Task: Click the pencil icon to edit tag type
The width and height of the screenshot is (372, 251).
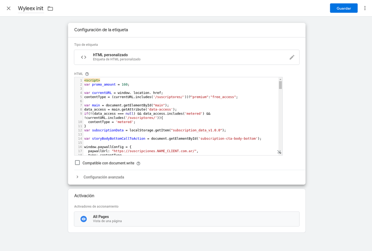Action: point(292,57)
